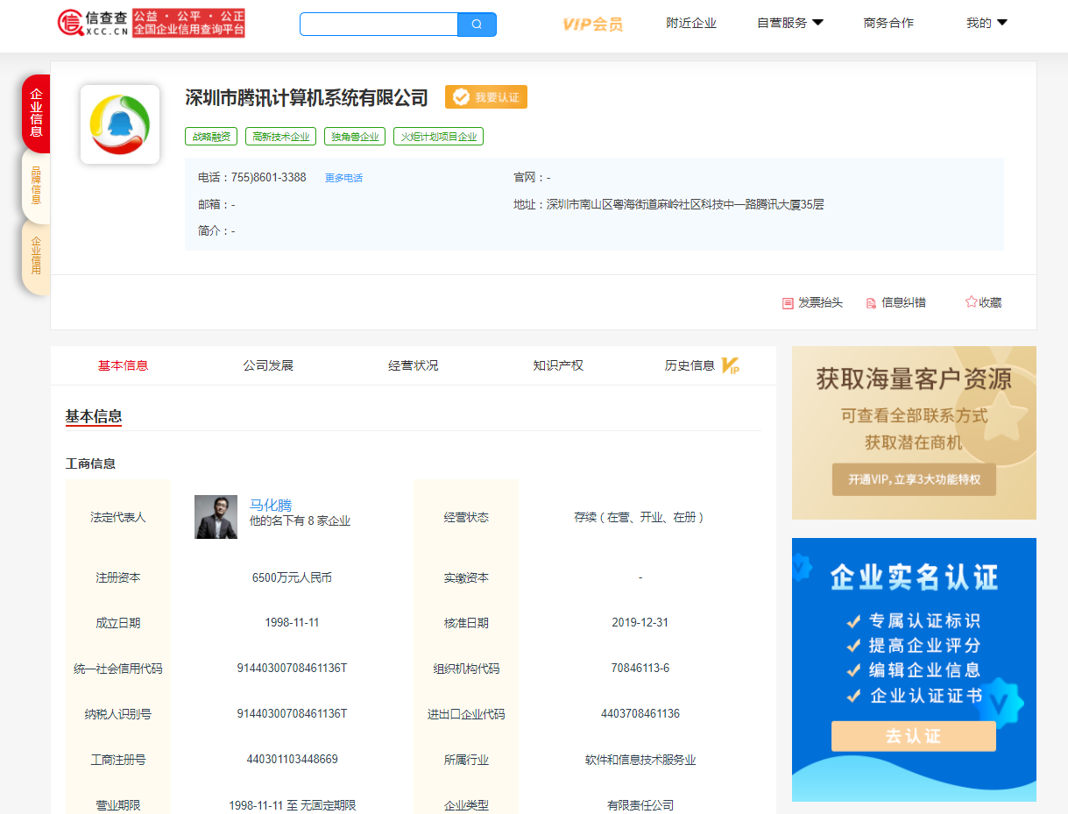Switch to the 历史信息 tab
1068x814 pixels.
(x=690, y=365)
